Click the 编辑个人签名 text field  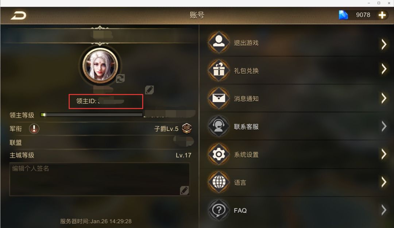pyautogui.click(x=100, y=179)
